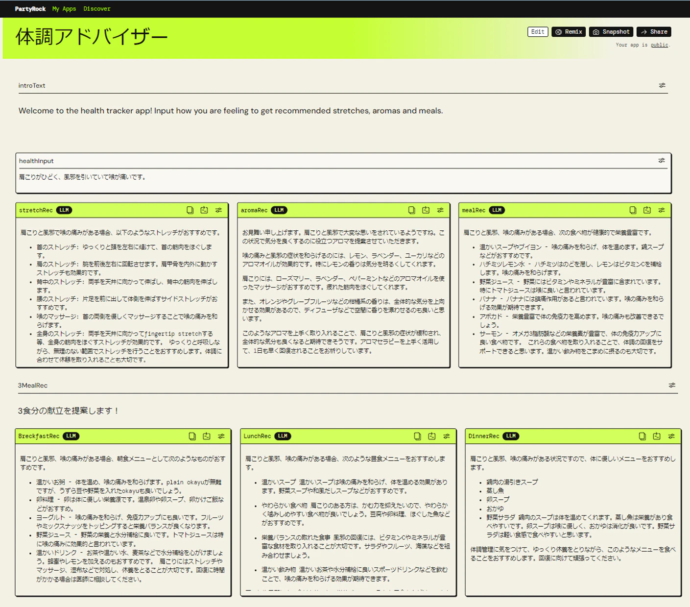Open introText widget settings sliders icon
The width and height of the screenshot is (690, 607).
(662, 85)
